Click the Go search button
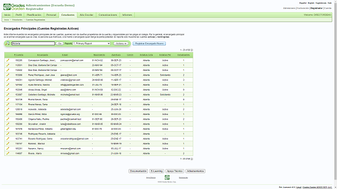This screenshot has width=337, height=189. coord(60,44)
